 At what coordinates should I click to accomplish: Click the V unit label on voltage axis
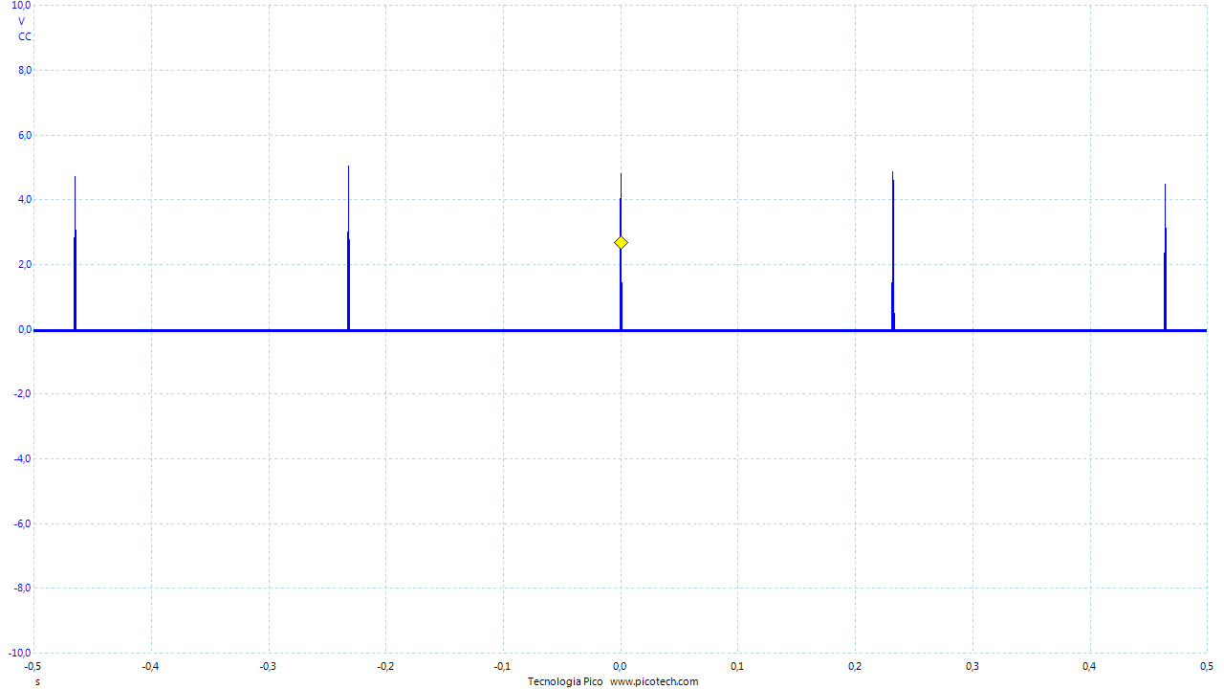coord(22,21)
